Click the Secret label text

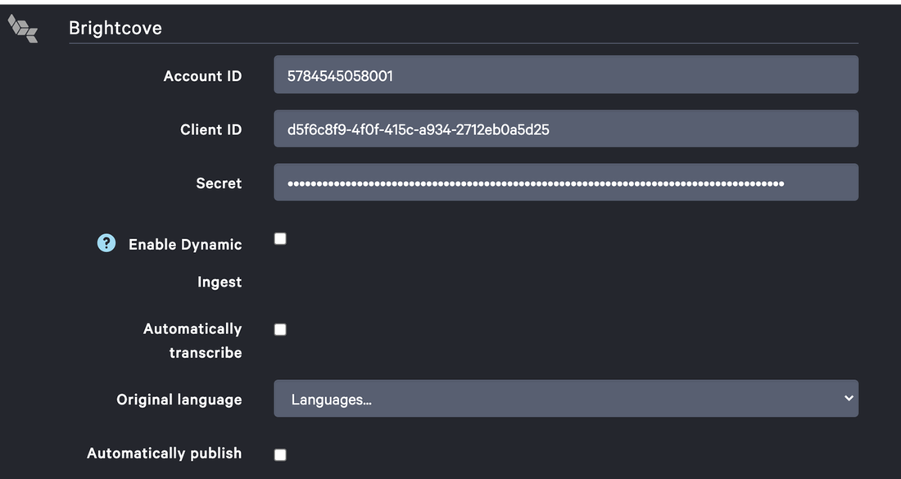pyautogui.click(x=219, y=183)
